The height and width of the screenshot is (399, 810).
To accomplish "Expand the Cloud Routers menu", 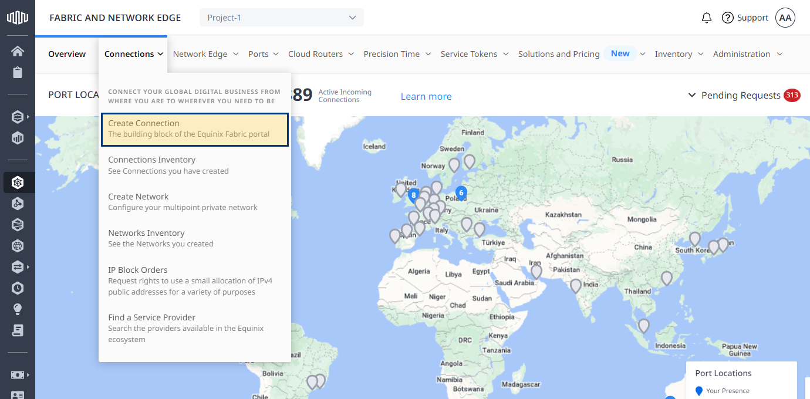I will click(321, 54).
